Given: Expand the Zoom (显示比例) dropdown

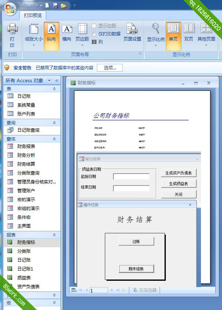Looking at the screenshot, I should point(156,35).
